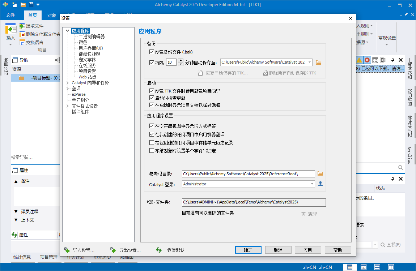
Task: Toggle the 每隔 auto-save interval checkbox
Action: [x=152, y=63]
